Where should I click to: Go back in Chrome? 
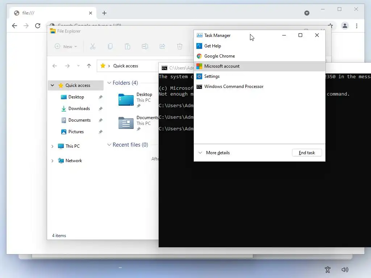pos(14,26)
